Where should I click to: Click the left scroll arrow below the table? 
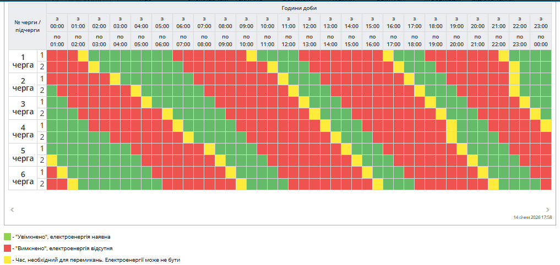[12, 209]
